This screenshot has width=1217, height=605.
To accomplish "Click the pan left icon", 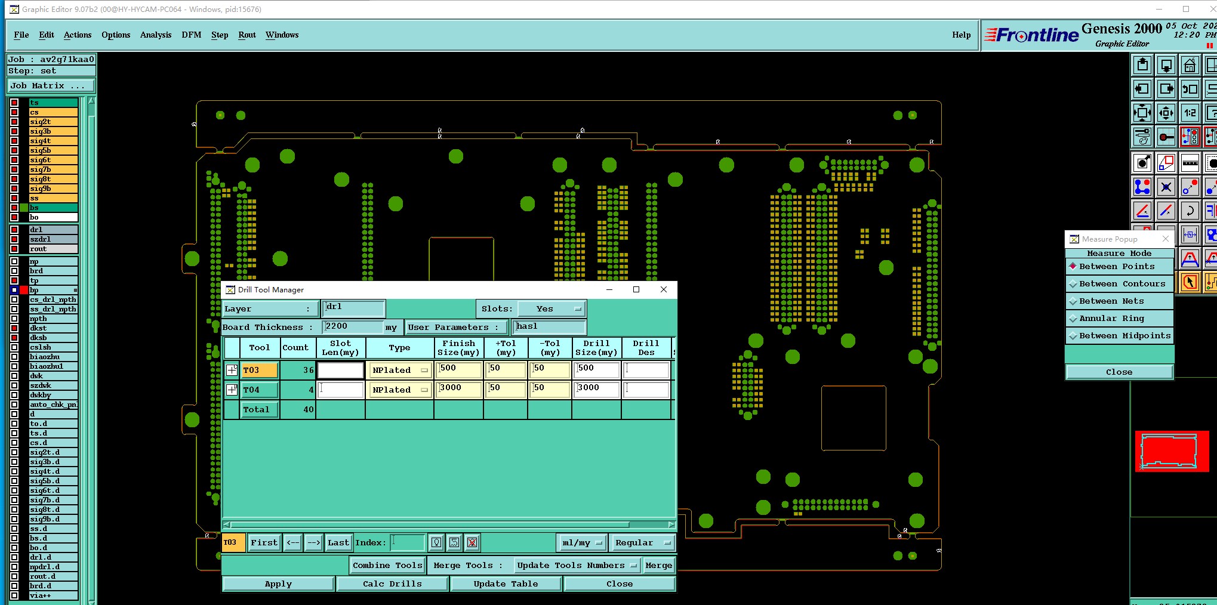I will pos(1142,89).
